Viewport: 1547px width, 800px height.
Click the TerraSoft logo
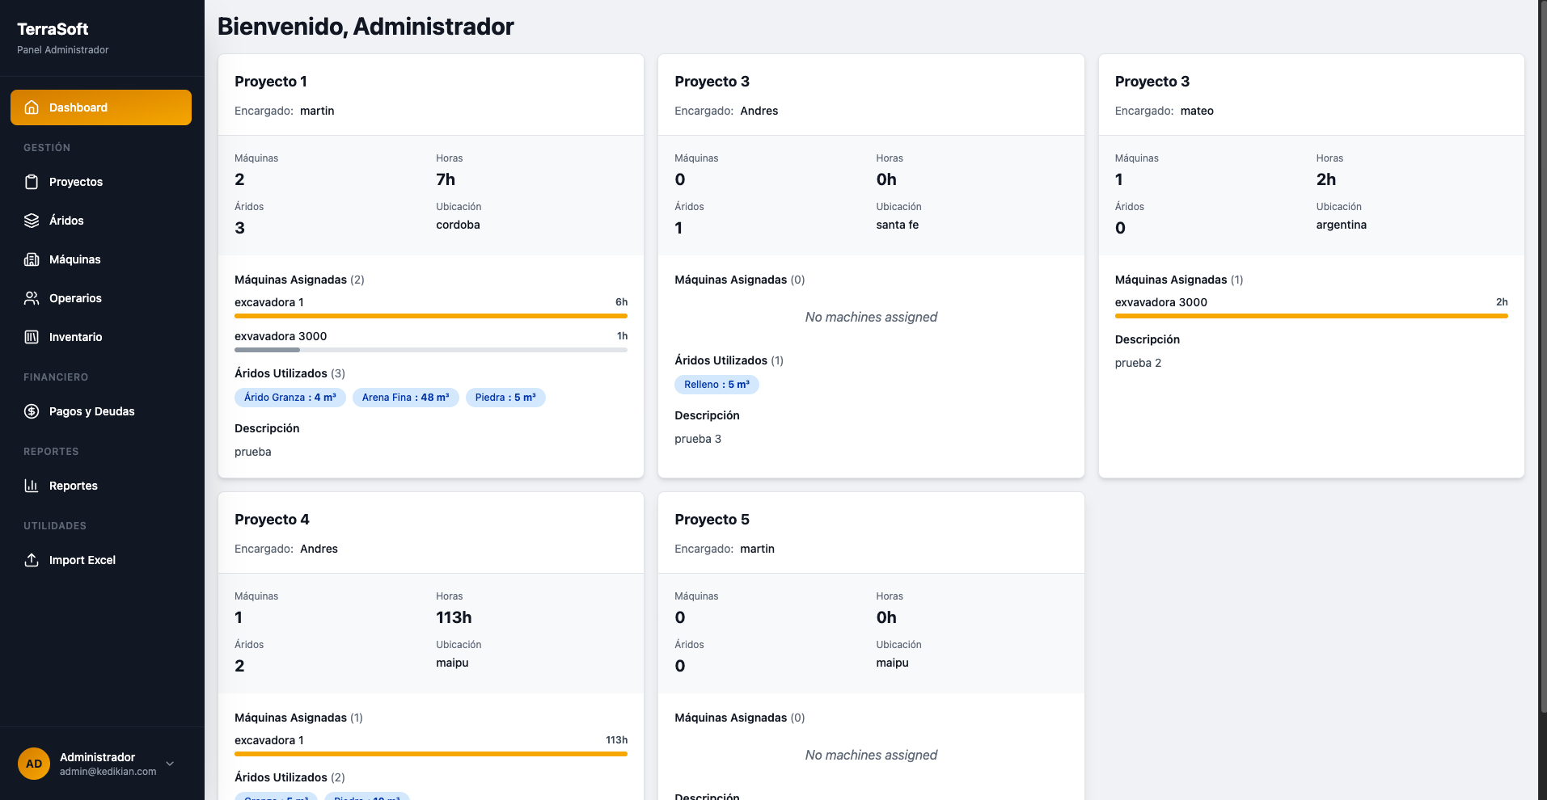(x=52, y=29)
